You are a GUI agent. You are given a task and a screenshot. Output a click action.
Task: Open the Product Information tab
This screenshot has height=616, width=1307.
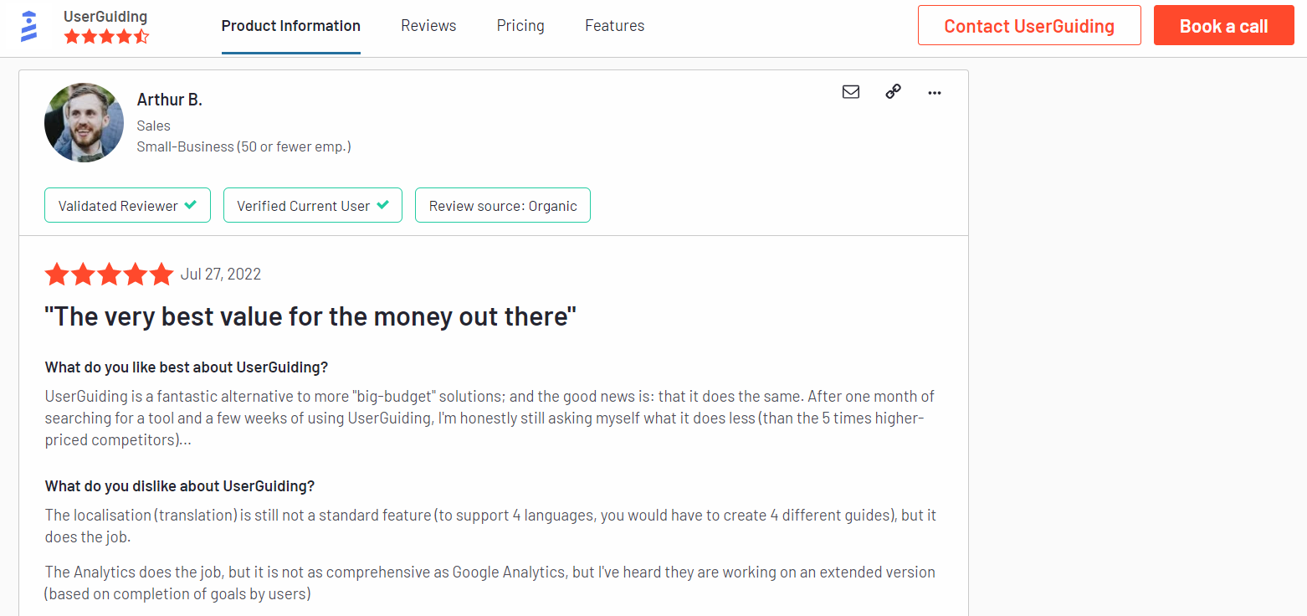pos(291,26)
